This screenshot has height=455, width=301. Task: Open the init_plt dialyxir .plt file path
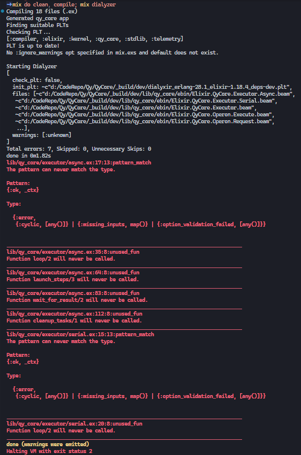pyautogui.click(x=167, y=86)
